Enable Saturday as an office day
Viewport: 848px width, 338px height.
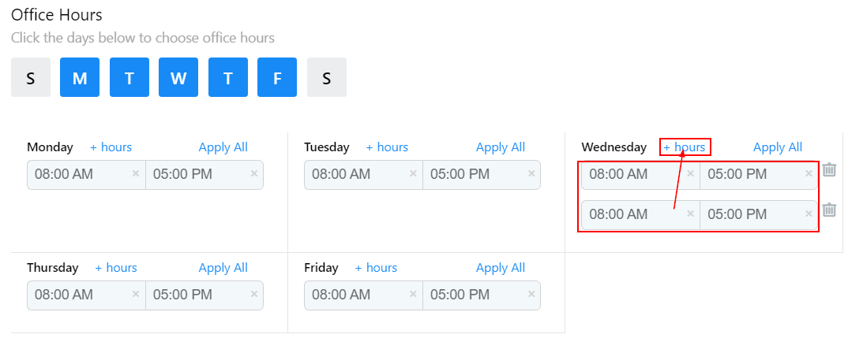326,77
